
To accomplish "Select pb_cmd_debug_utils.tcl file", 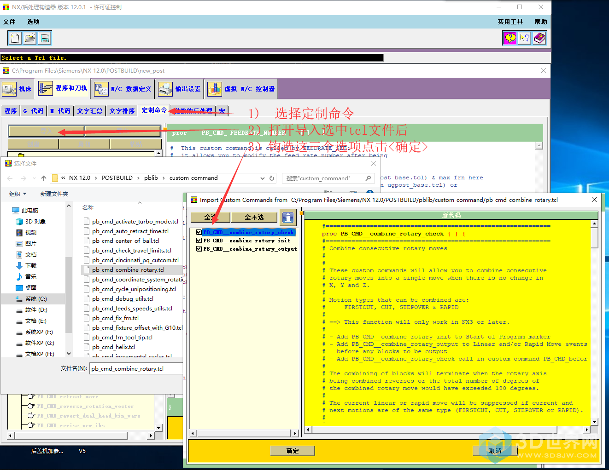I will tap(123, 298).
